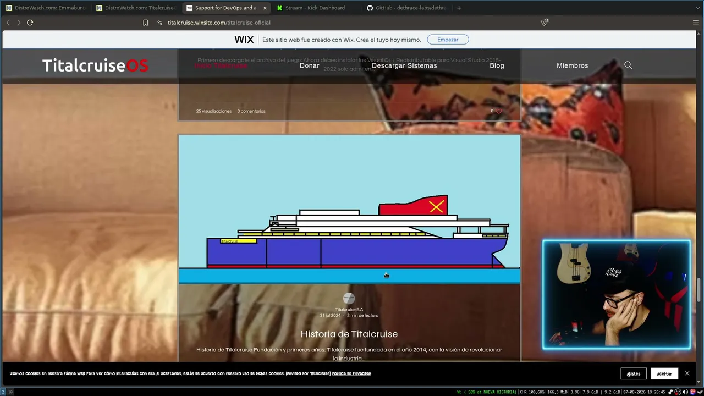The height and width of the screenshot is (396, 704).
Task: Accept cookies with the Aceptar button
Action: pos(664,374)
